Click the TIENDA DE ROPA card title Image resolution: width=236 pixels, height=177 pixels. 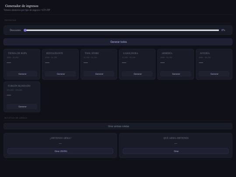click(x=17, y=53)
